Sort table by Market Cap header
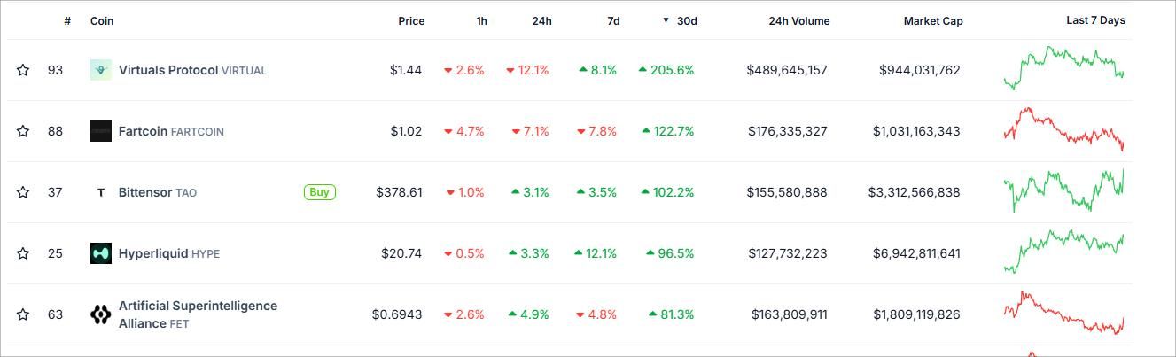The image size is (1176, 357). coord(932,20)
